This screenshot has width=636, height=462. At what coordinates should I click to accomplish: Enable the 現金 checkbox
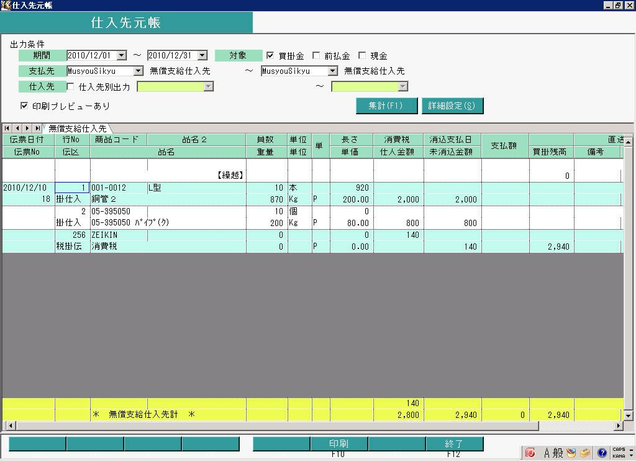(x=362, y=55)
